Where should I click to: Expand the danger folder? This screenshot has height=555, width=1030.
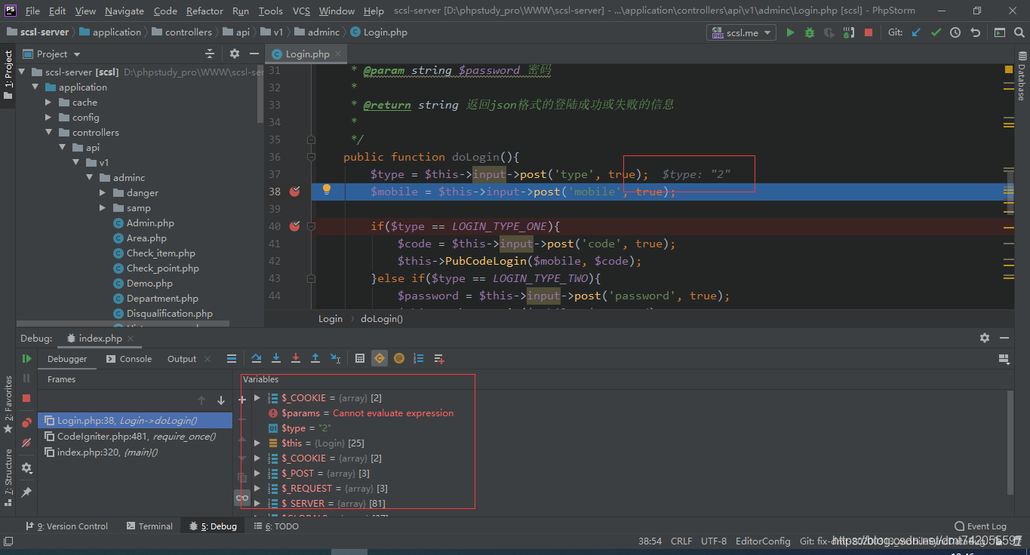(103, 192)
